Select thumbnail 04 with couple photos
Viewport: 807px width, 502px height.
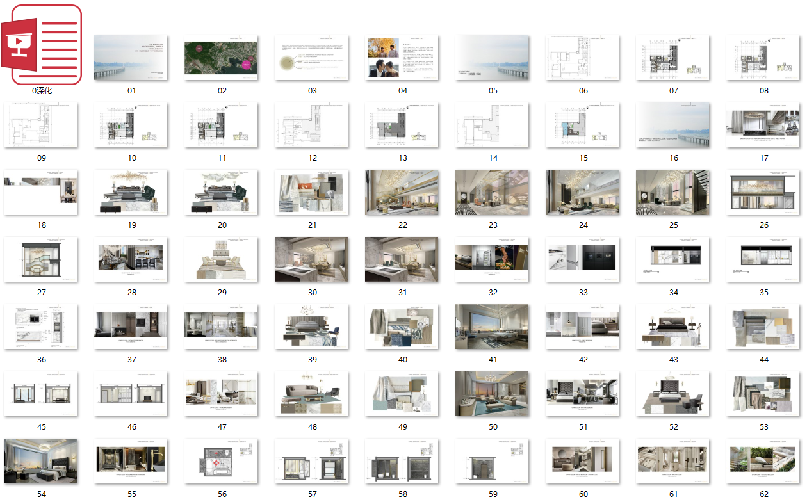tap(402, 58)
